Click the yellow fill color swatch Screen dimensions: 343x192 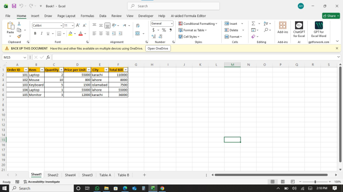click(70, 33)
